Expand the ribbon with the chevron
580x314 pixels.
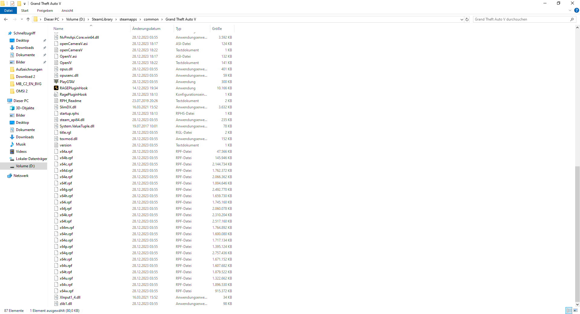coord(570,10)
